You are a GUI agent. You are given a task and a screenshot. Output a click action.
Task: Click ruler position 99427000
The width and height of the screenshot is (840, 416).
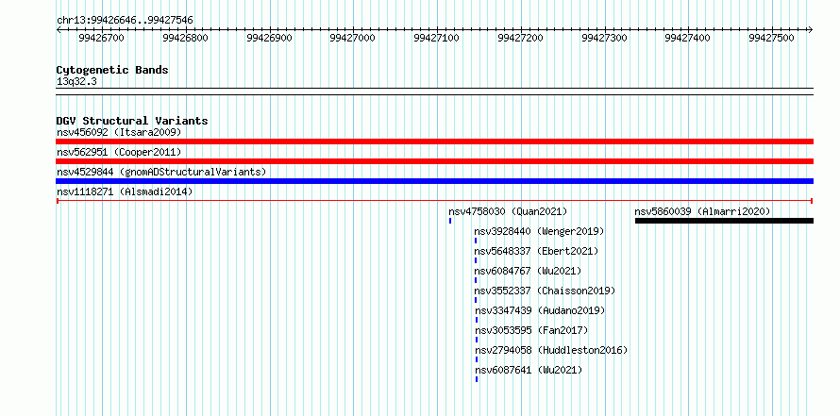point(353,38)
